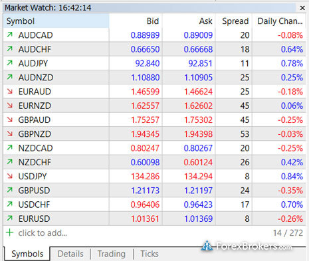Click the down arrow icon beside GBPNZD
This screenshot has width=309, height=261.
9,133
